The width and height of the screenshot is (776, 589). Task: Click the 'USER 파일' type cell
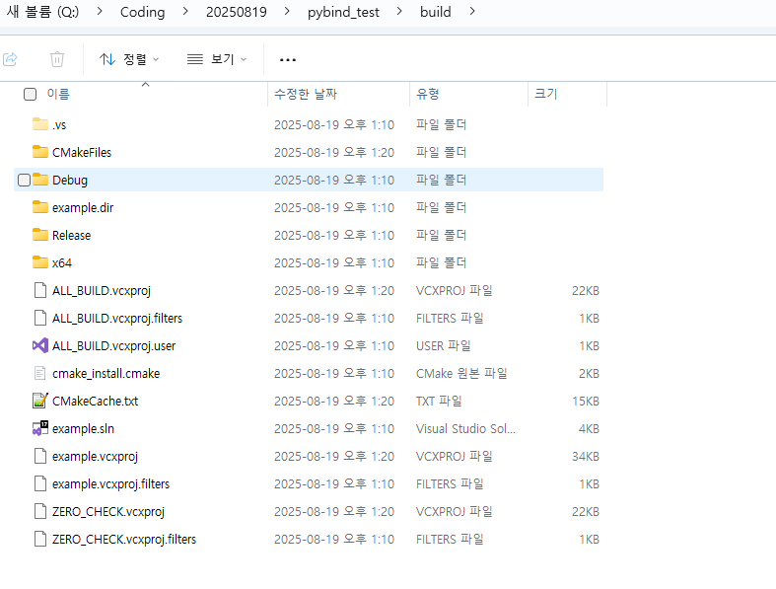tap(444, 345)
